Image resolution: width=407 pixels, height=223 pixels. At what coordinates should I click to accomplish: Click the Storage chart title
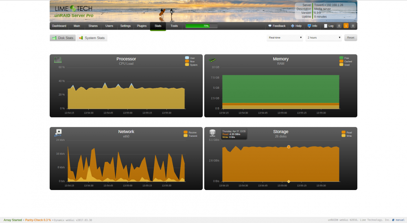tap(280, 131)
